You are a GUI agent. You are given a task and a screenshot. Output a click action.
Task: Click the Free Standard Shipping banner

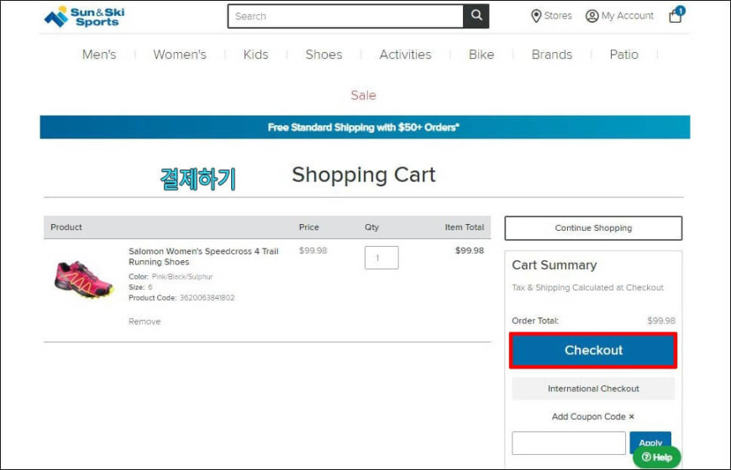365,128
